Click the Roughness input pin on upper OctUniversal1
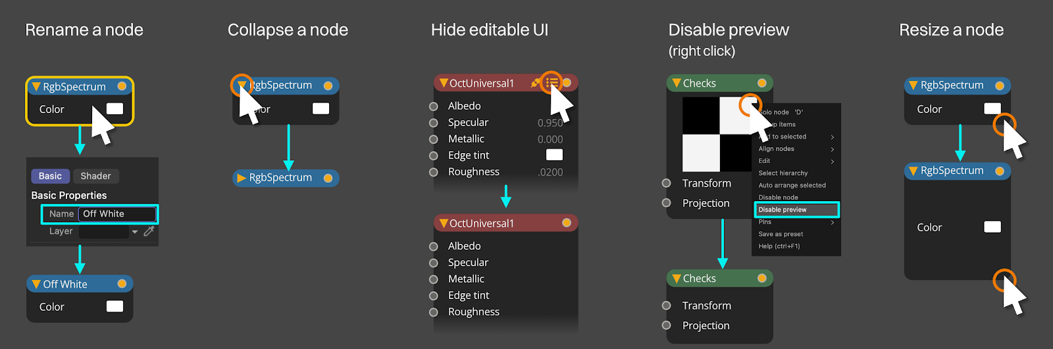 [433, 172]
